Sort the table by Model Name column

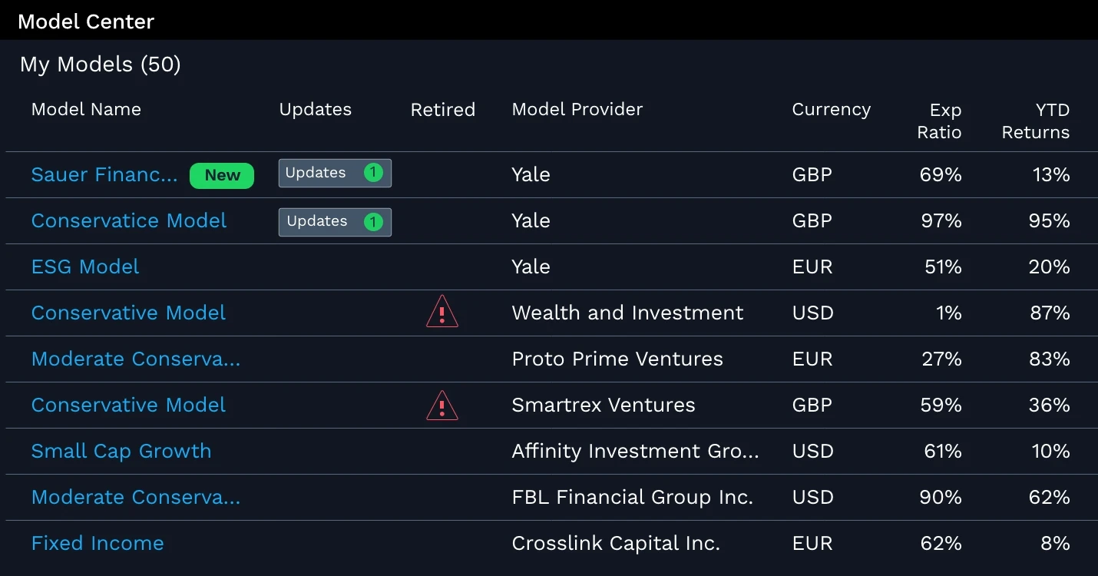pos(86,109)
